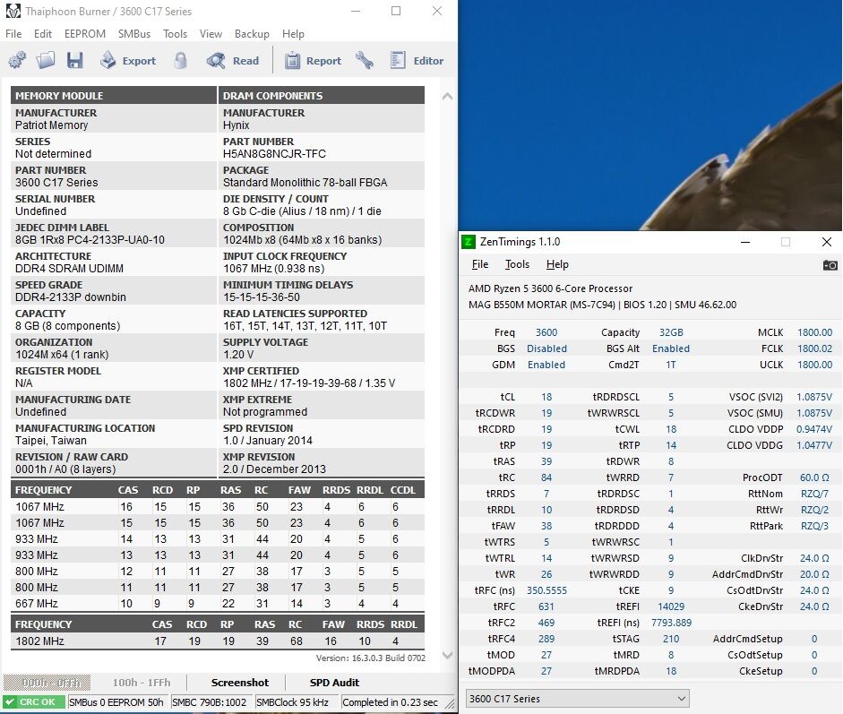Maximize the Thaiphoon Burner window

coord(396,11)
